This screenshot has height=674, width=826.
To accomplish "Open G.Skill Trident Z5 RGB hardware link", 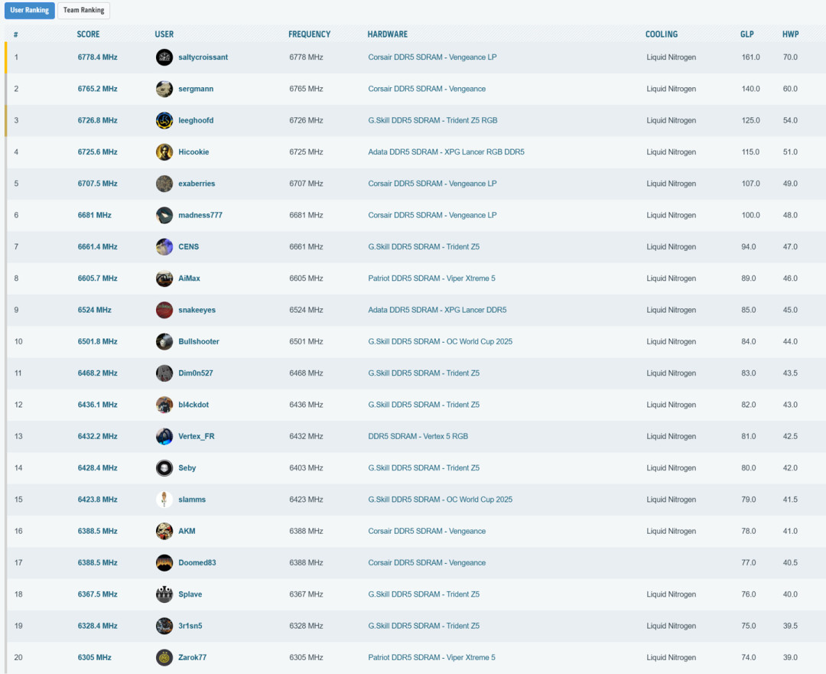I will point(432,121).
